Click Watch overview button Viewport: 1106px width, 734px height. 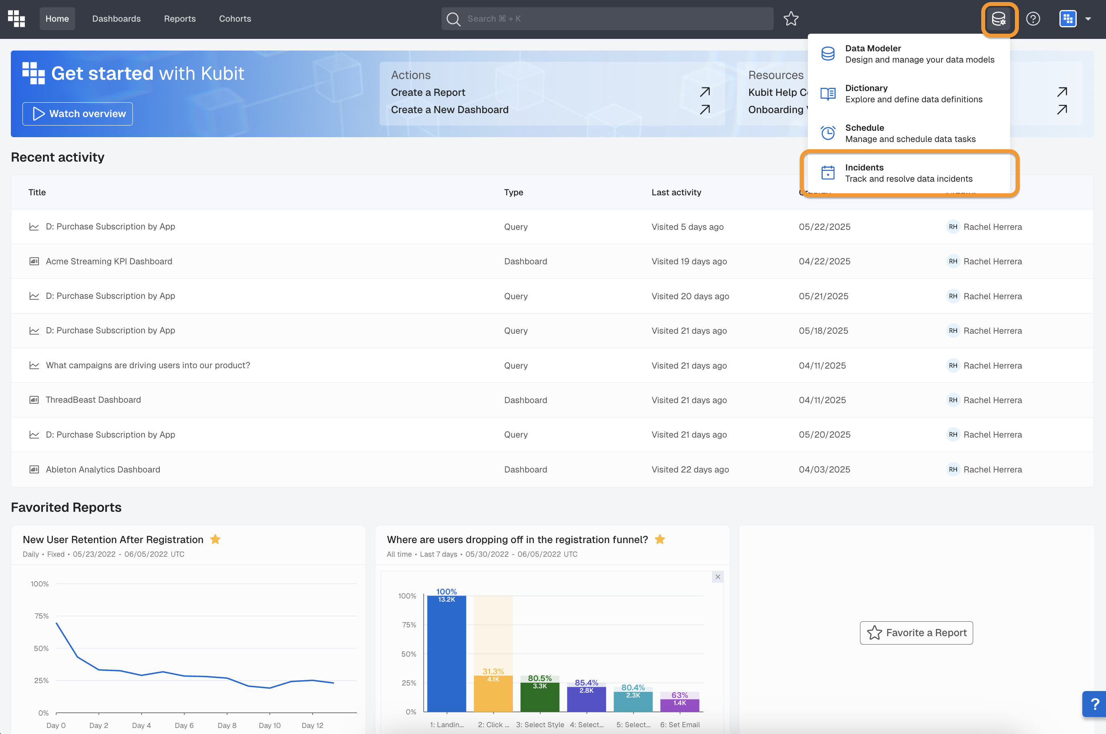pyautogui.click(x=78, y=114)
